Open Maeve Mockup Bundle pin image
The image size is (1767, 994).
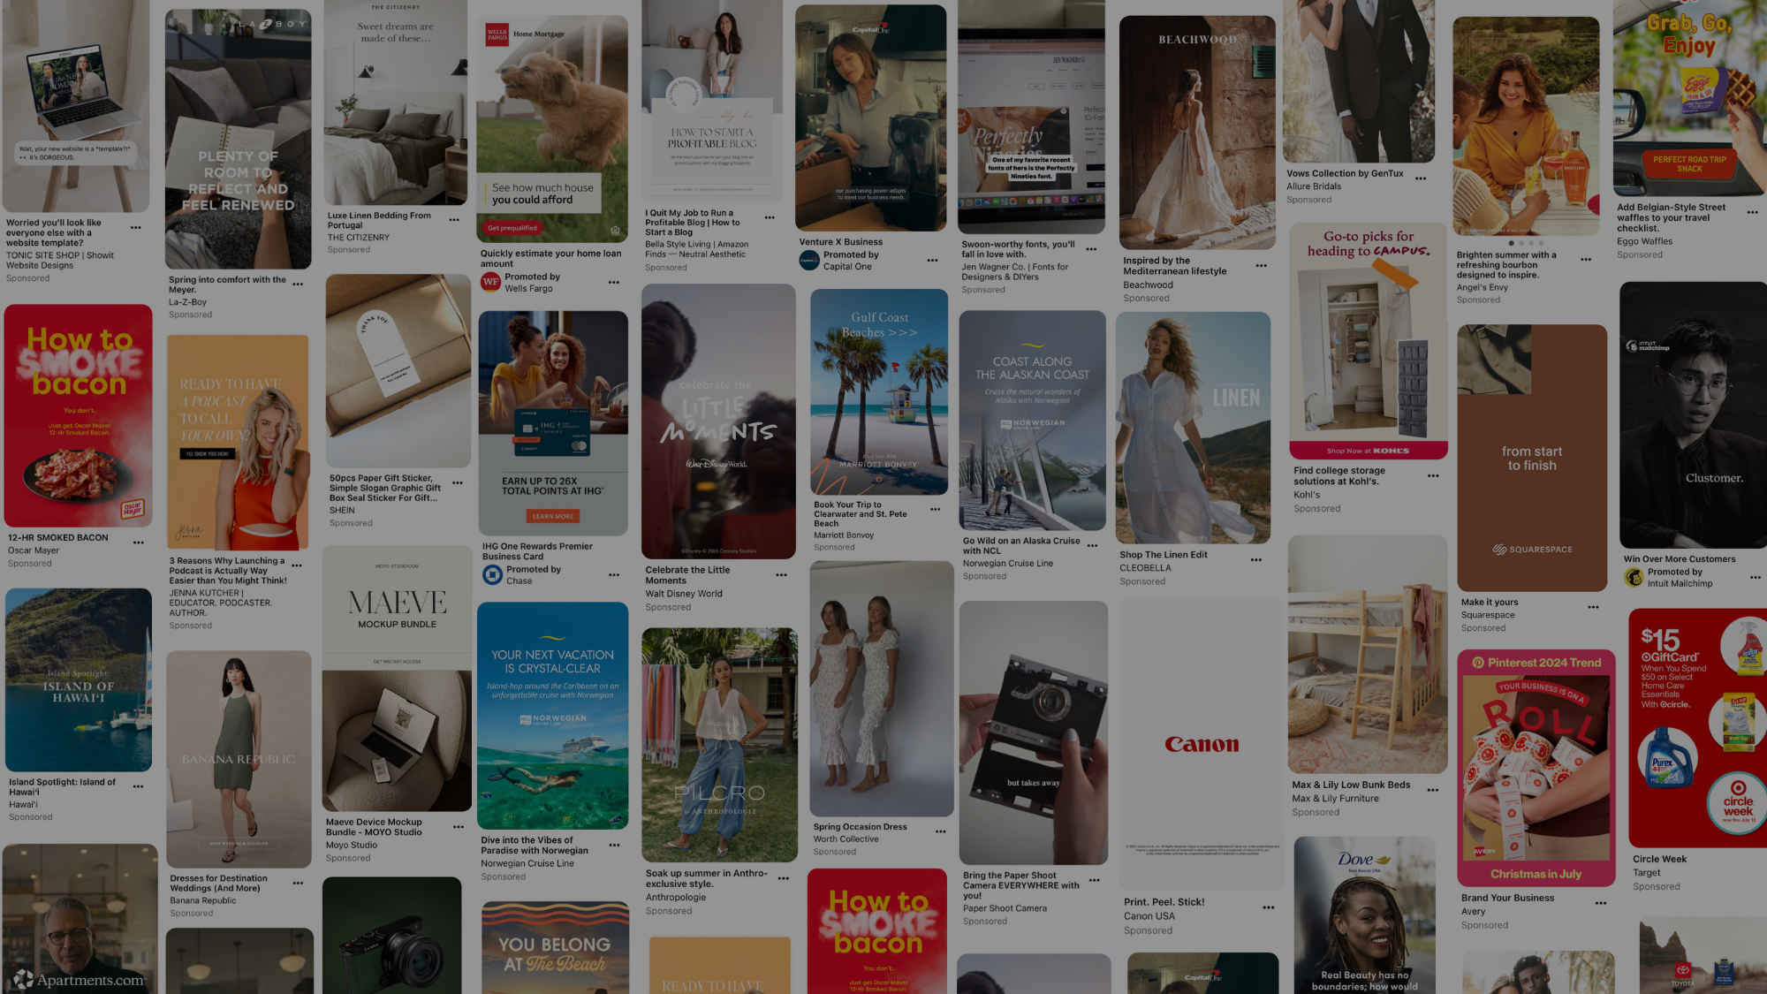397,678
